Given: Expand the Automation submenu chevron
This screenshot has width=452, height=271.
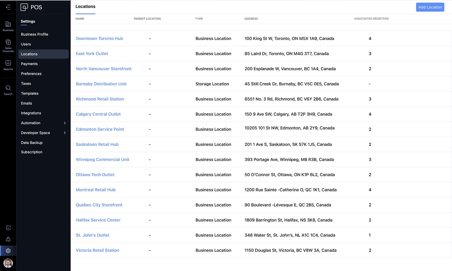Looking at the screenshot, I should tap(65, 123).
